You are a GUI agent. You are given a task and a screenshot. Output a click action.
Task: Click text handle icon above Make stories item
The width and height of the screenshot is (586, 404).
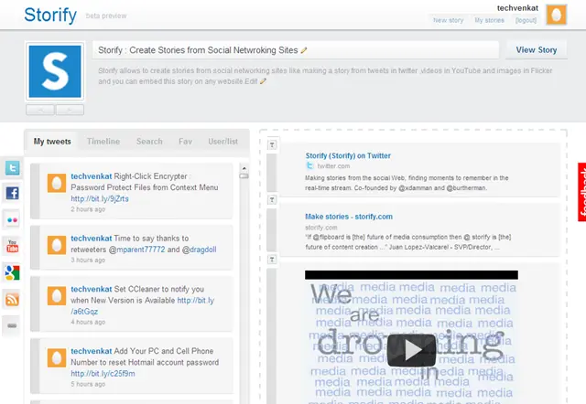(273, 200)
